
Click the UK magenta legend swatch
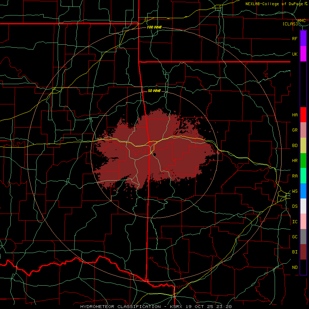click(x=303, y=54)
